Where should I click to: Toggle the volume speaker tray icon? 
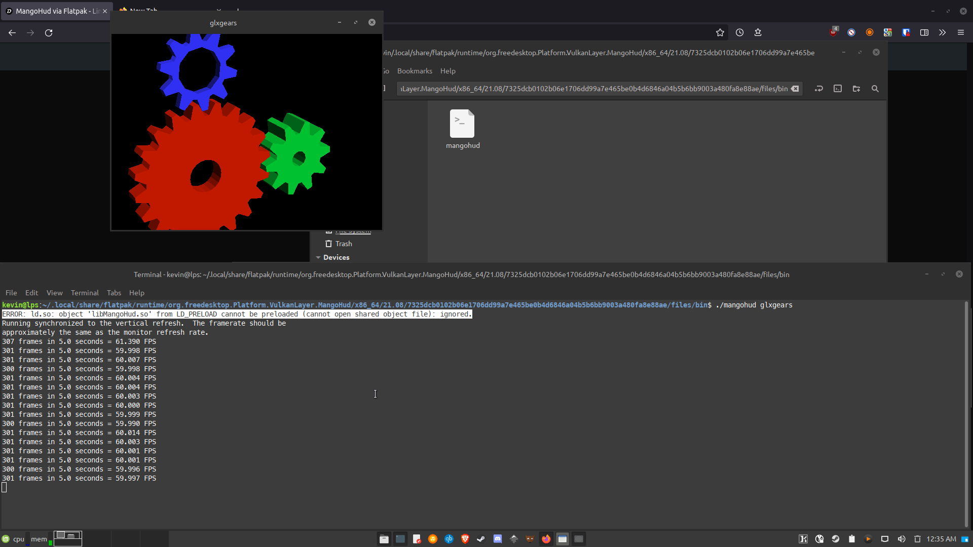coord(901,539)
